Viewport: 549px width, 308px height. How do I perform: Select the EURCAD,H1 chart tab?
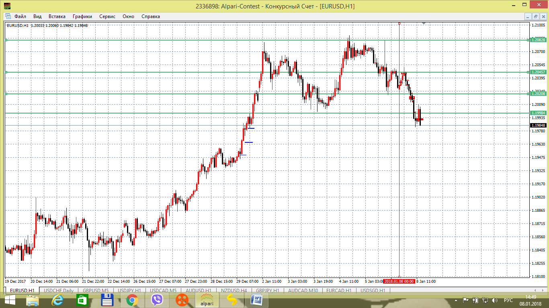click(339, 290)
